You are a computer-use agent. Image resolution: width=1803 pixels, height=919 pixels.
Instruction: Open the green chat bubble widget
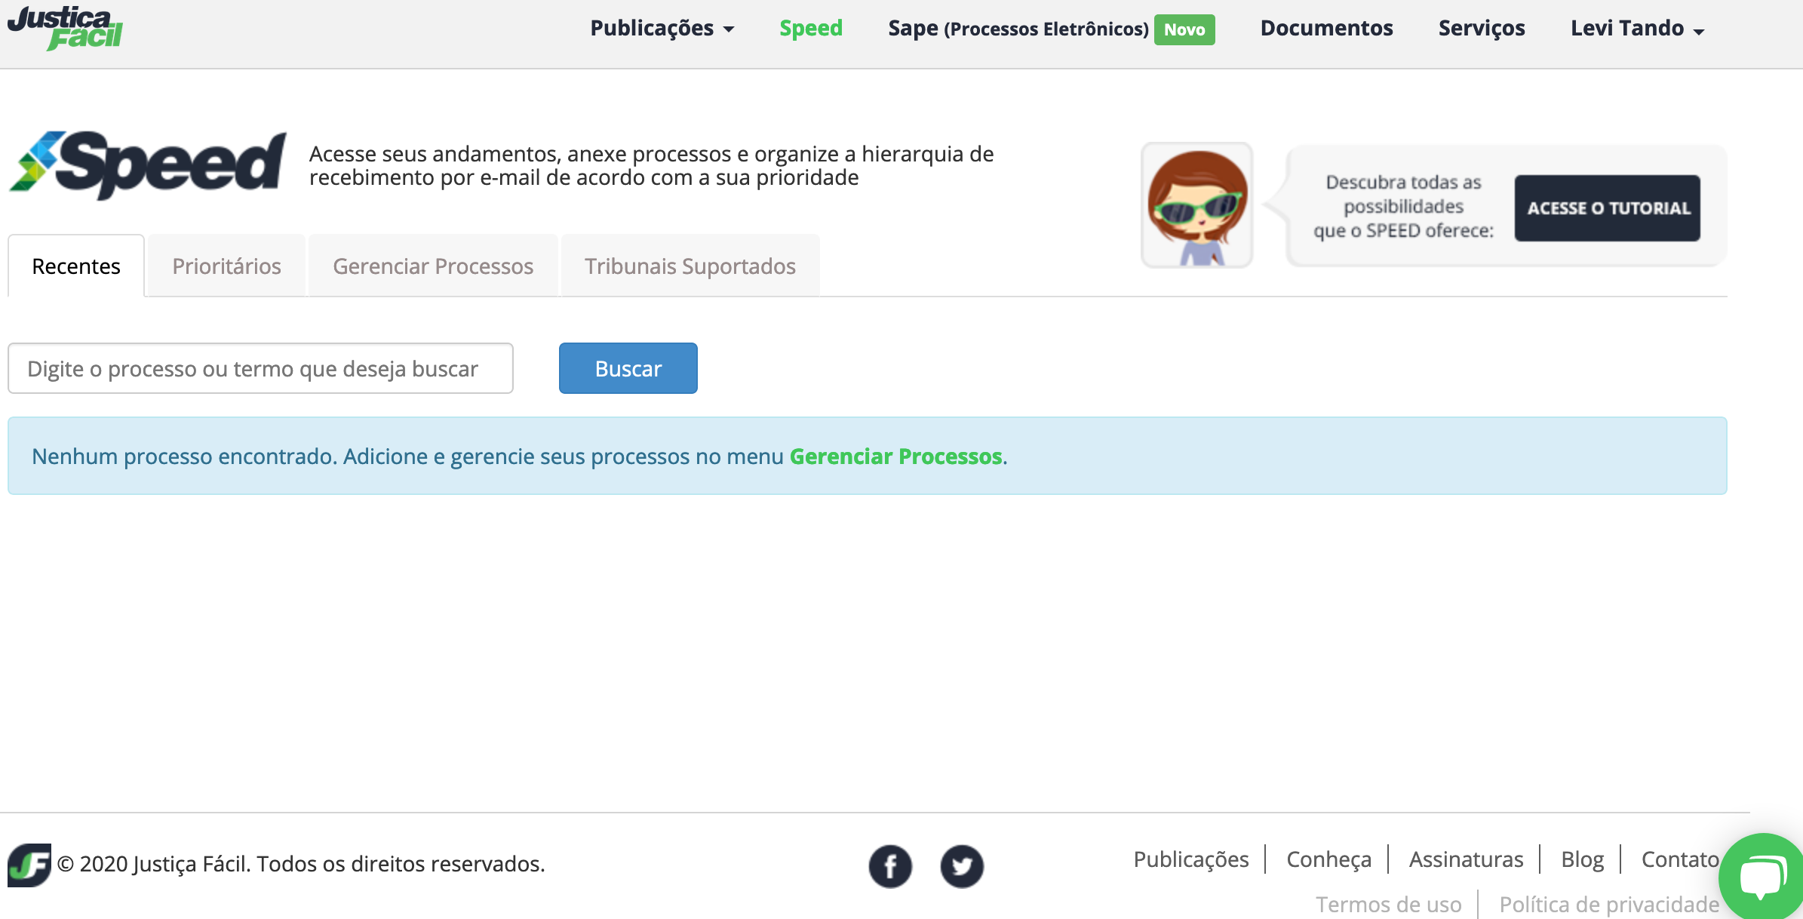pyautogui.click(x=1762, y=877)
